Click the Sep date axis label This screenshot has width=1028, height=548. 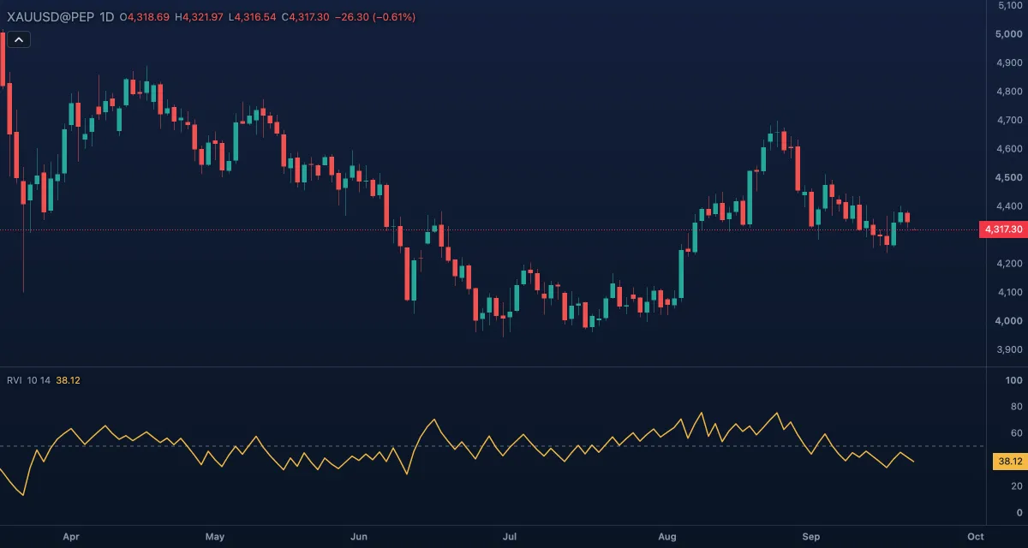coord(811,537)
